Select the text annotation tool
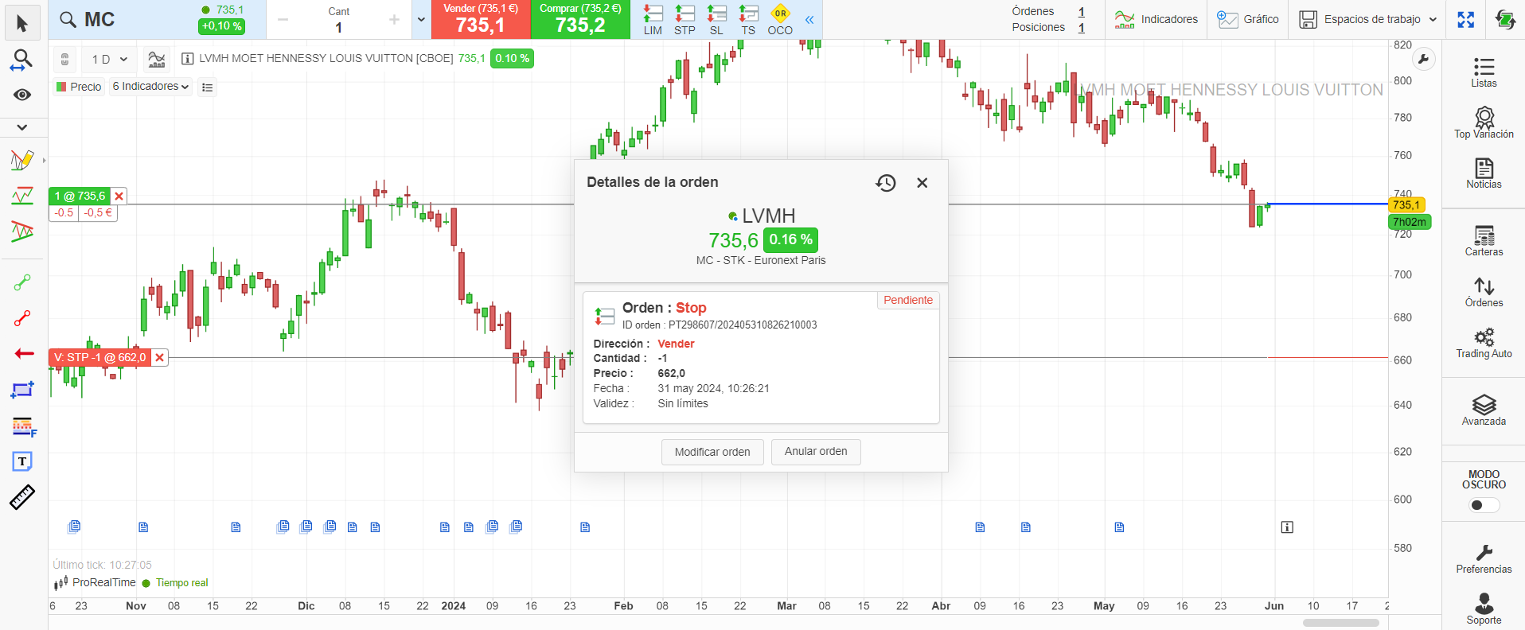This screenshot has height=630, width=1525. pyautogui.click(x=22, y=461)
